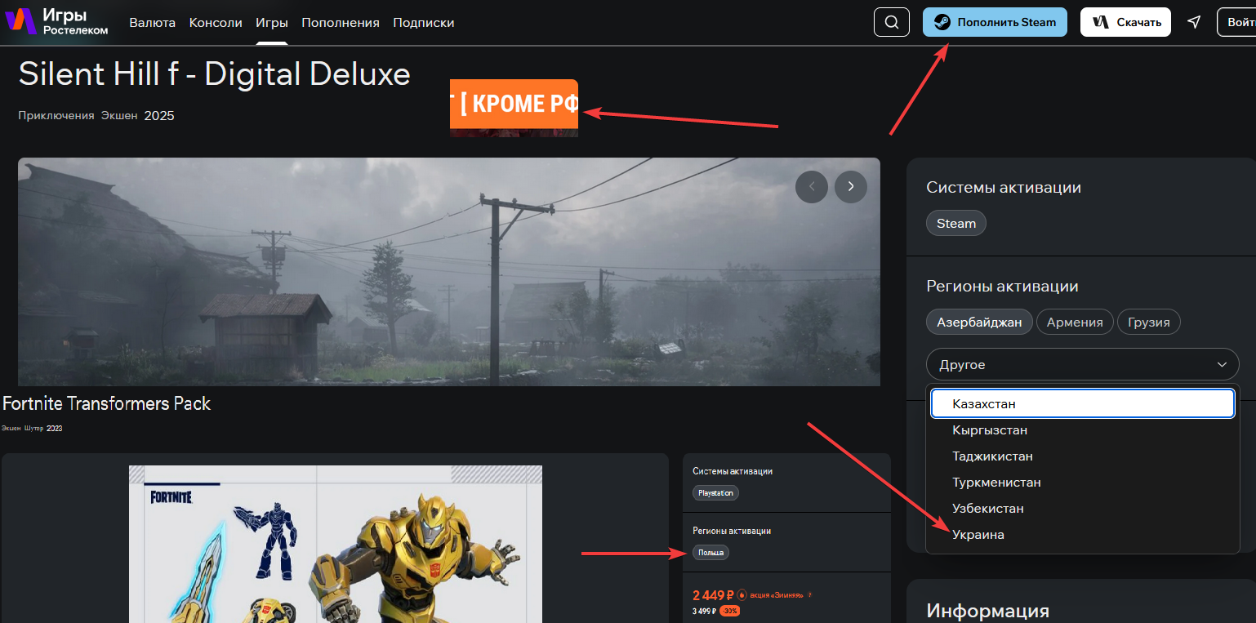Image resolution: width=1256 pixels, height=623 pixels.
Task: Select the Steam activation system tag
Action: pyautogui.click(x=956, y=223)
